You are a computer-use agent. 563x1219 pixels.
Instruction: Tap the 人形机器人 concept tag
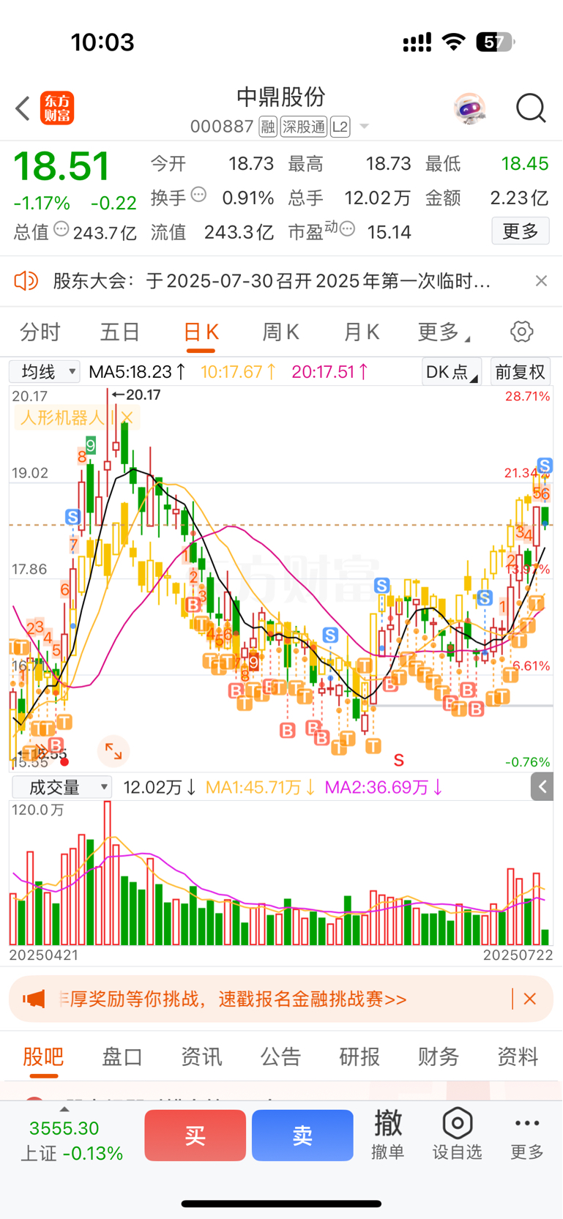62,417
